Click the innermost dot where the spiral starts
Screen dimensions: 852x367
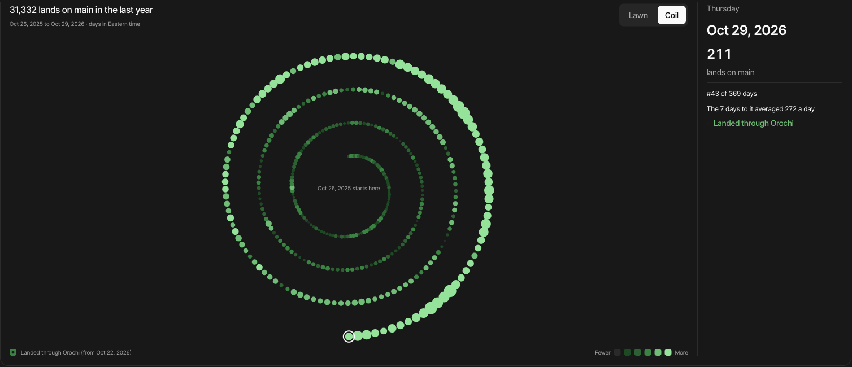click(350, 156)
